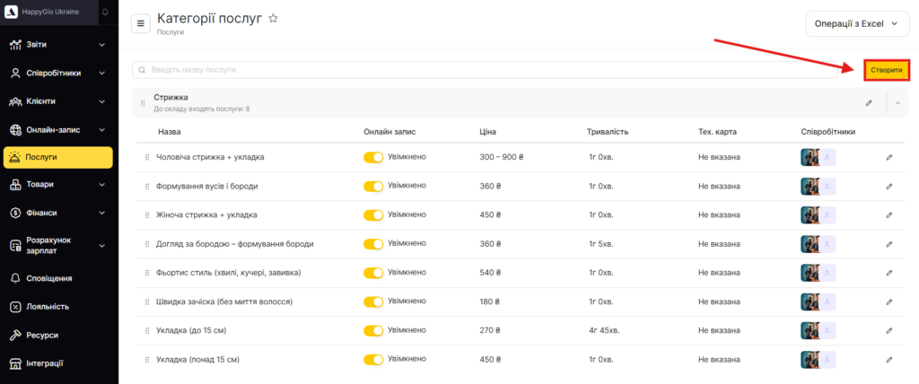Click the hamburger menu icon beside the title
The width and height of the screenshot is (919, 384).
click(141, 24)
